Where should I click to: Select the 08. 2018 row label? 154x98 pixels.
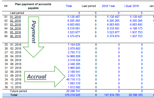pos(16,72)
